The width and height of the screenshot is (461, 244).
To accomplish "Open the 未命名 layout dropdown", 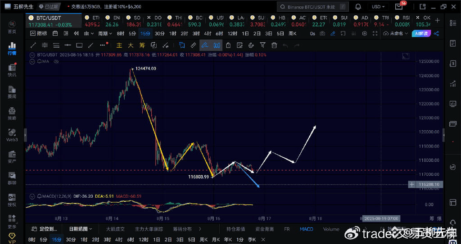I will 396,33.
